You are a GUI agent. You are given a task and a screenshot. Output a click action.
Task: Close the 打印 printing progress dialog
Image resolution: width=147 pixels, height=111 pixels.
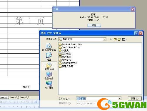click(x=133, y=9)
